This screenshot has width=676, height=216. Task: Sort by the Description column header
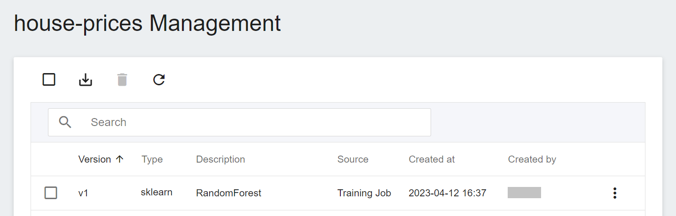(220, 159)
